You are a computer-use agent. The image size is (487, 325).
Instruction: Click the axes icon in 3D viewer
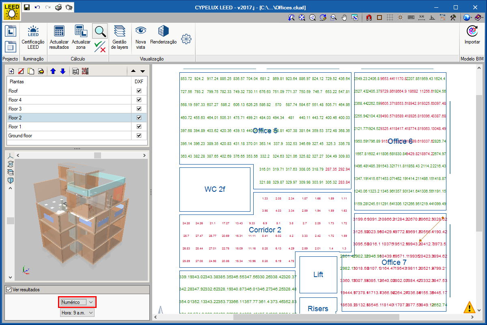pos(11,156)
